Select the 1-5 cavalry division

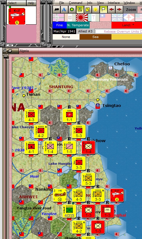click(69, 147)
